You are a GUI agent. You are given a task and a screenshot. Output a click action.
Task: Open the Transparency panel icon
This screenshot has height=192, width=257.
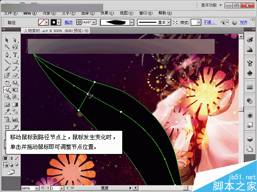(x=250, y=101)
